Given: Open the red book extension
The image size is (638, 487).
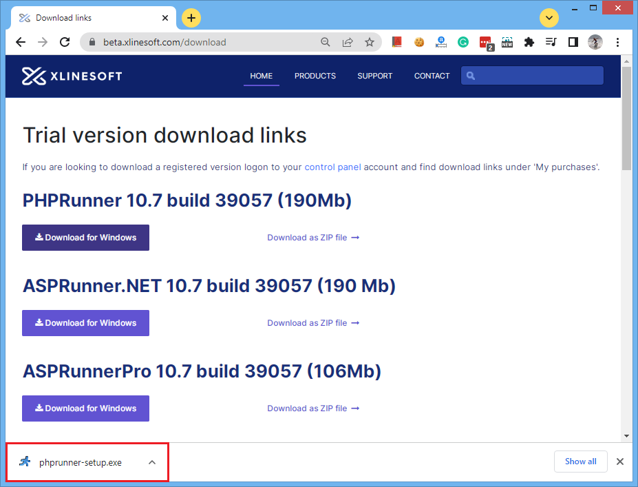Looking at the screenshot, I should (x=396, y=42).
